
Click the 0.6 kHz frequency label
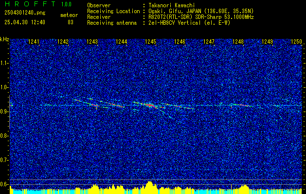pyautogui.click(x=4, y=184)
